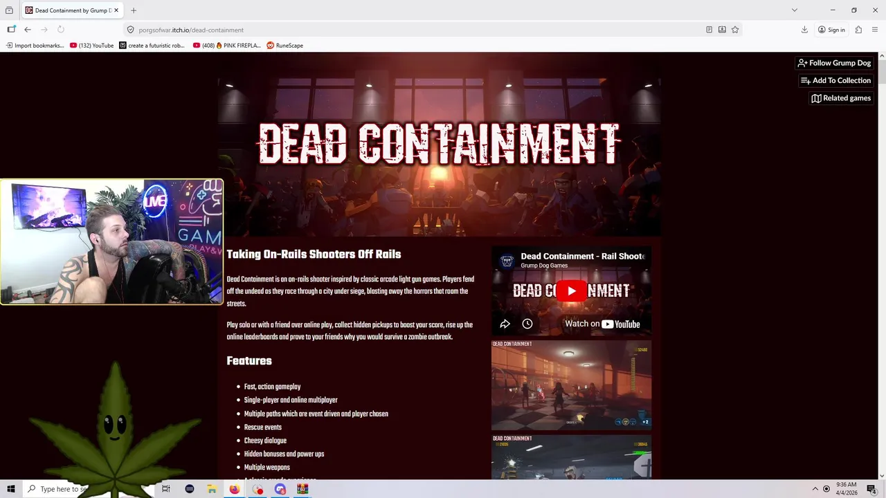Viewport: 886px width, 498px height.
Task: Bookmark this page with the star
Action: pos(735,30)
